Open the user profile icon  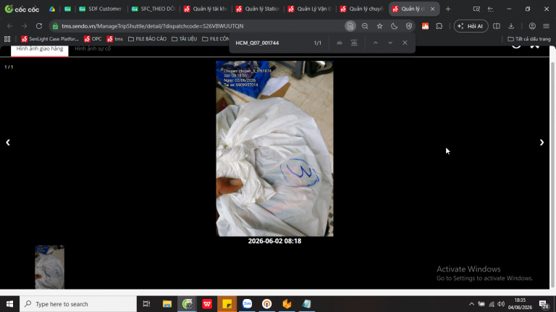tap(532, 26)
